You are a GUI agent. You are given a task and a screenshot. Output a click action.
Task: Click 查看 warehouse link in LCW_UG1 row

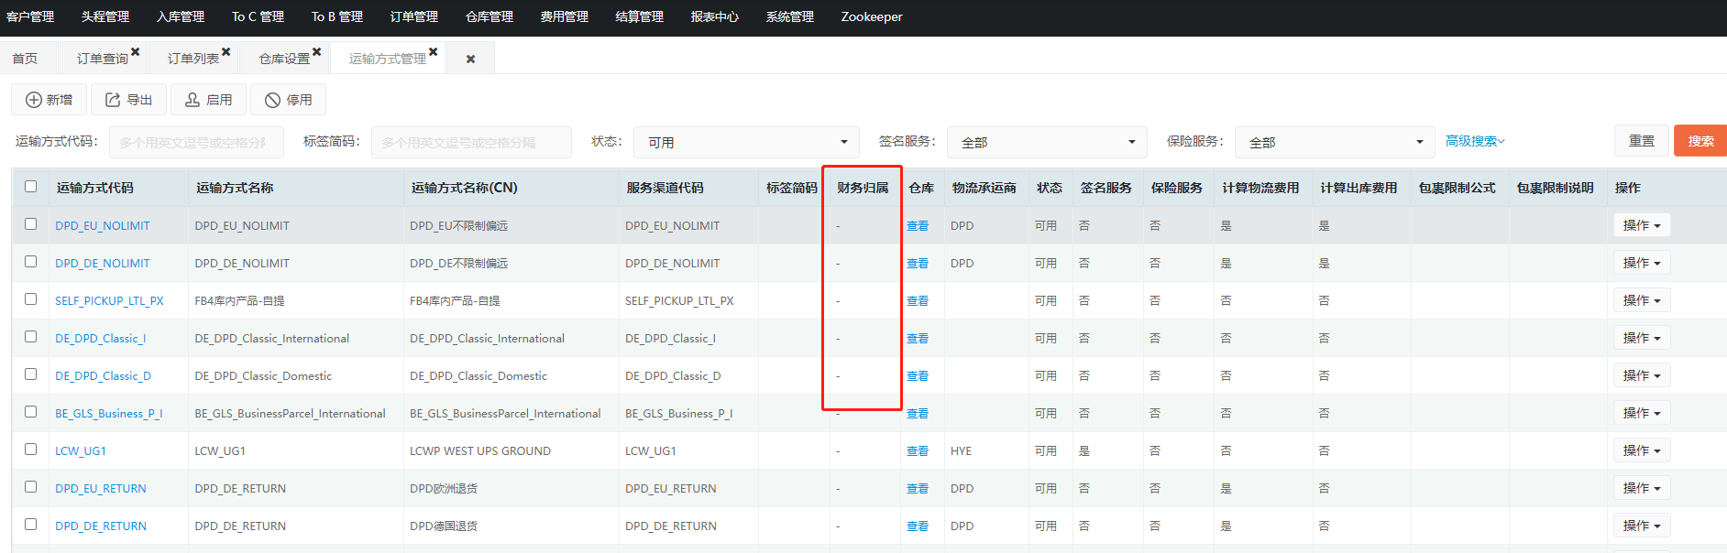click(918, 451)
